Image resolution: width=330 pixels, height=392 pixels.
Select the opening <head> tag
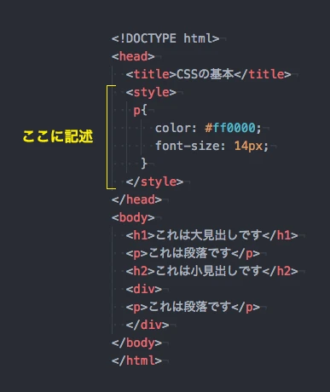coord(133,56)
